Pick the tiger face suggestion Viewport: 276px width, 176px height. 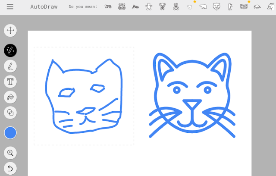click(122, 7)
